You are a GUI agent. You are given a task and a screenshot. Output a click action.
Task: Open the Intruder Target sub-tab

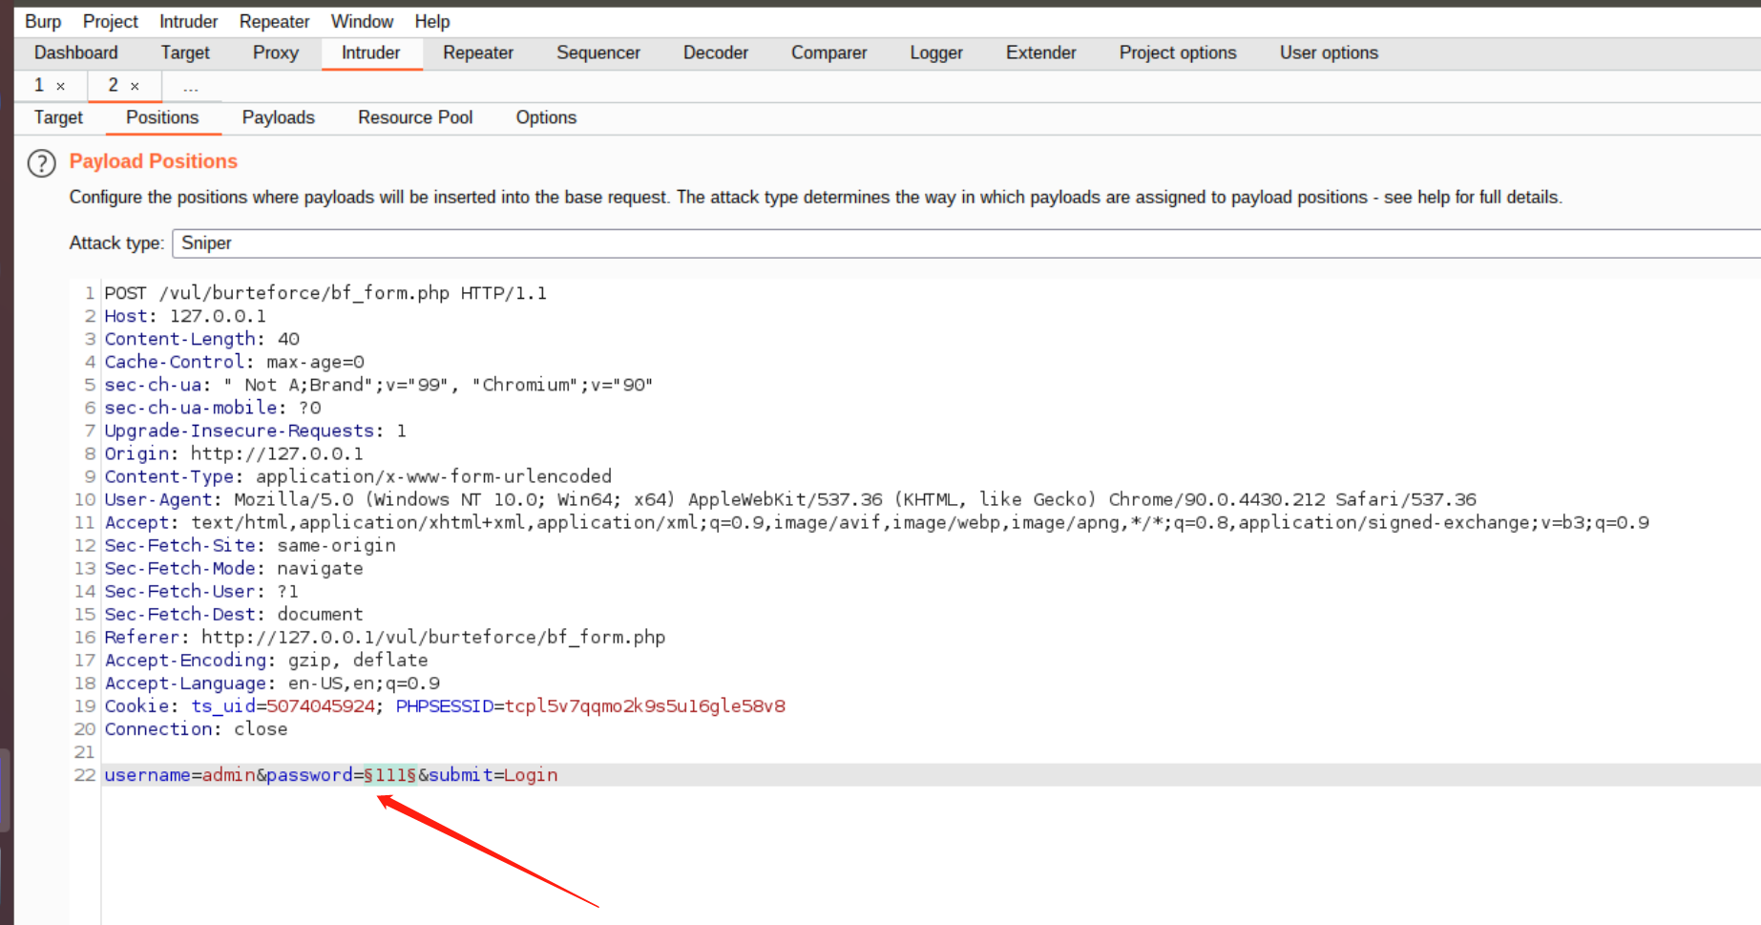click(x=58, y=117)
